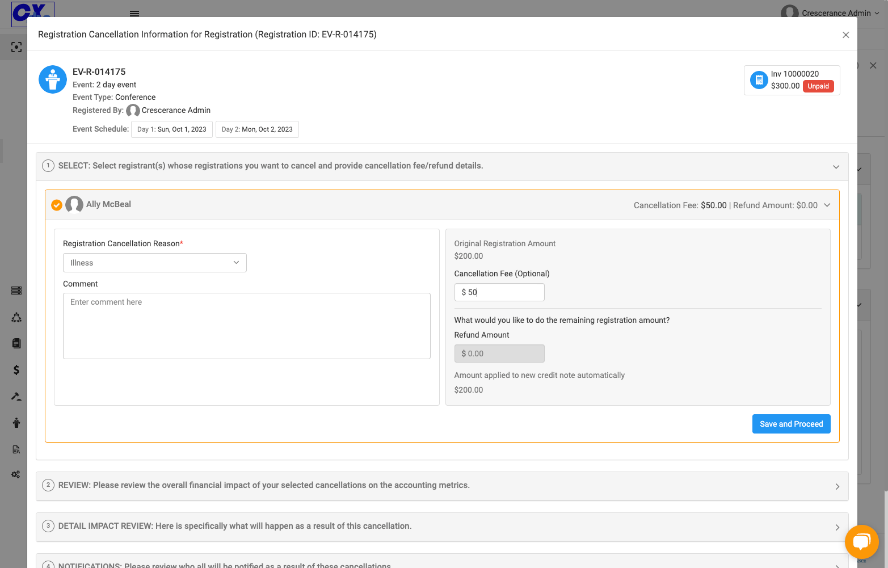This screenshot has height=568, width=888.
Task: Click the Refund Amount: $0.00 summary text
Action: (x=775, y=205)
